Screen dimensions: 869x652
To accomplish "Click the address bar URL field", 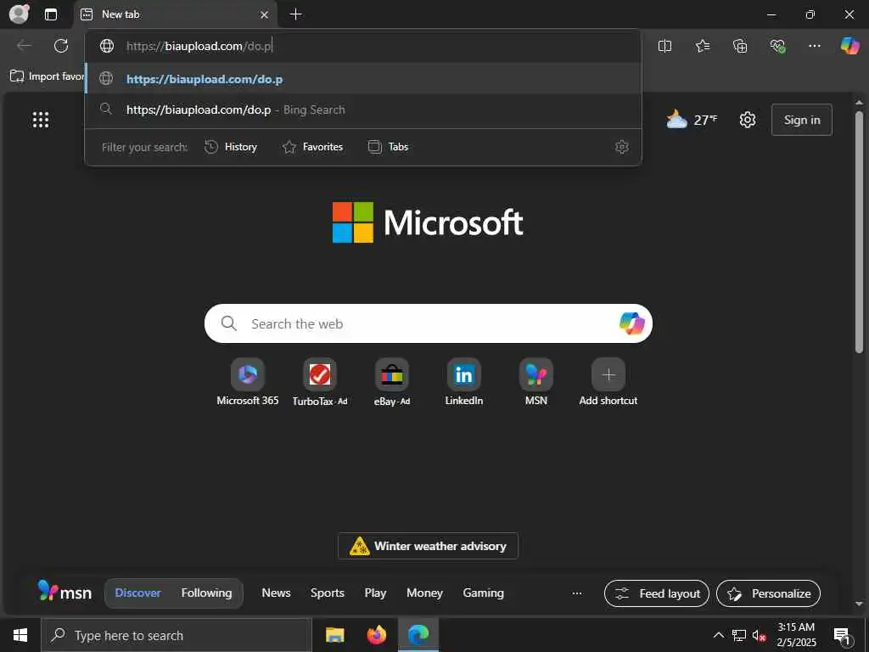I will pos(363,46).
